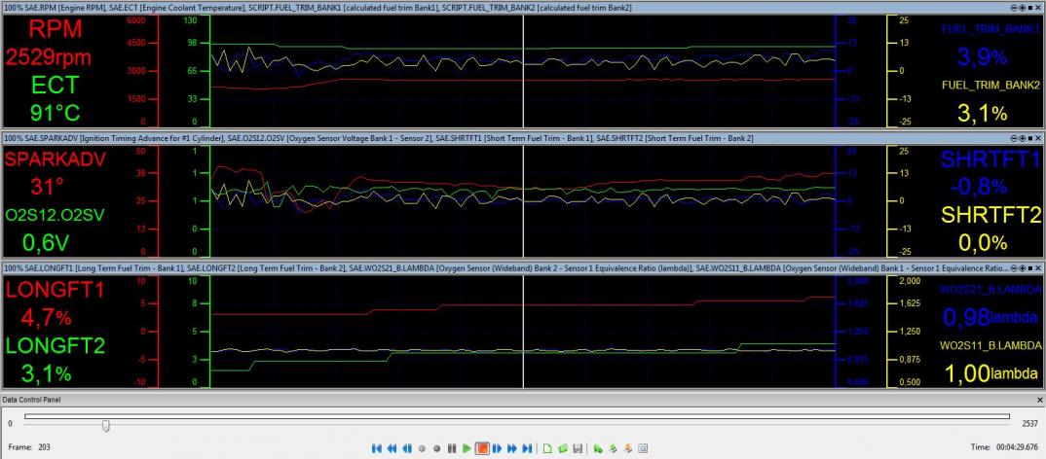The width and height of the screenshot is (1046, 459).
Task: Create a new log file
Action: 547,448
